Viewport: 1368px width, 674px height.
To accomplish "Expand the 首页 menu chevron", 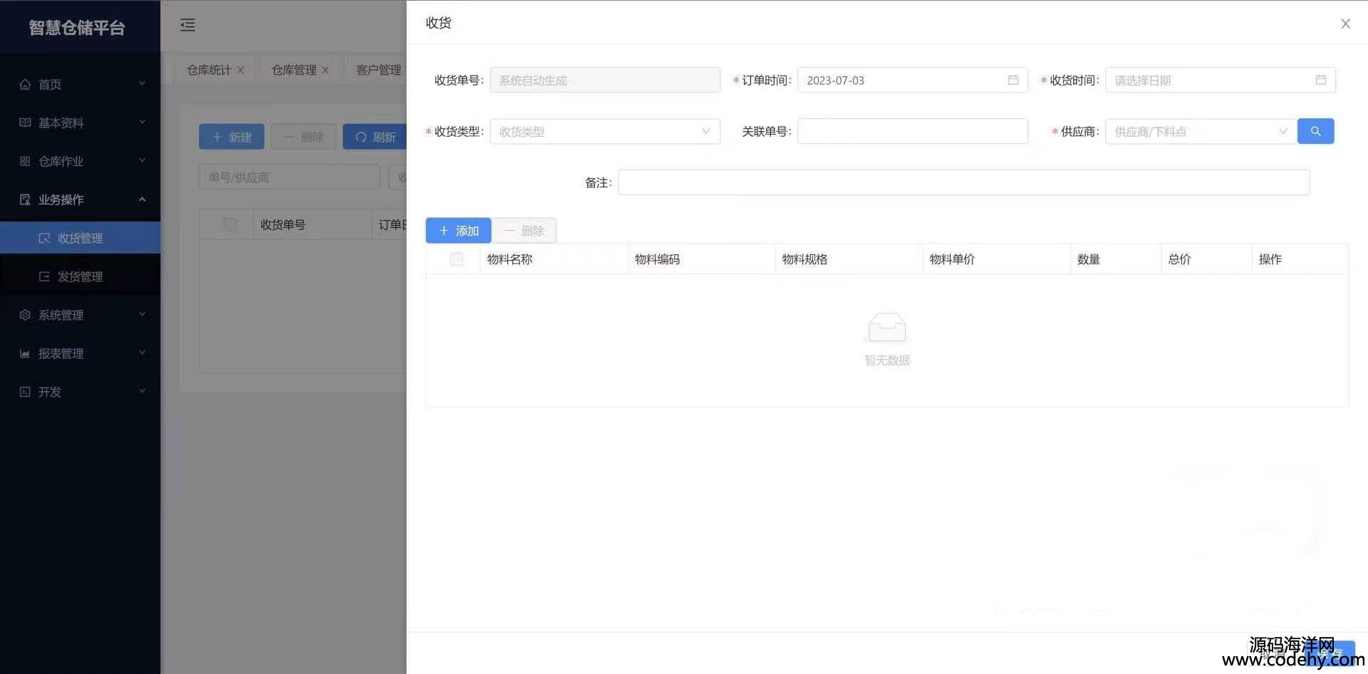I will pos(142,83).
